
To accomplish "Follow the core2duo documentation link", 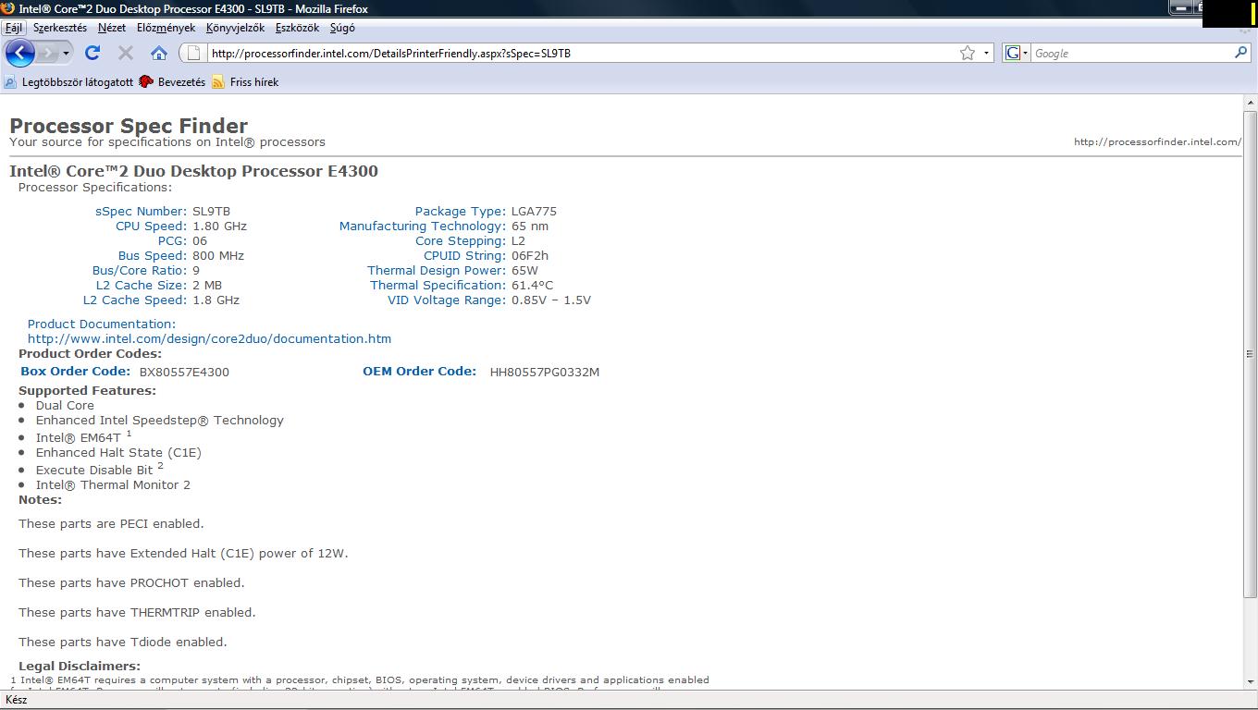I will [209, 338].
